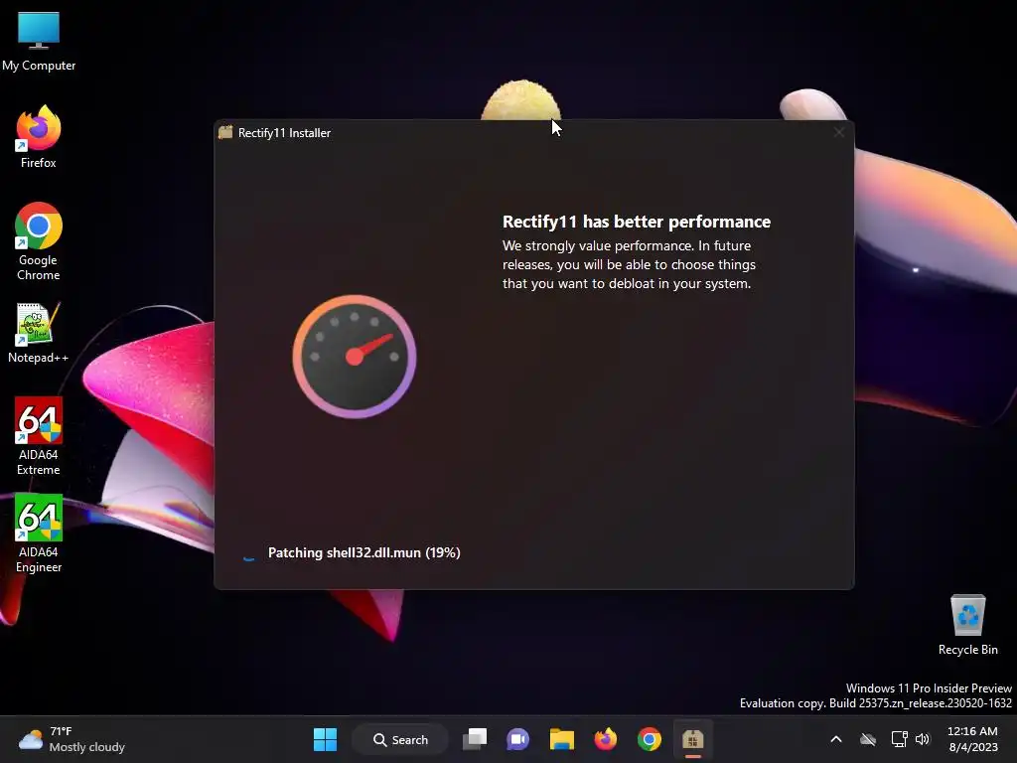Click the taskbar Search box

(x=400, y=739)
